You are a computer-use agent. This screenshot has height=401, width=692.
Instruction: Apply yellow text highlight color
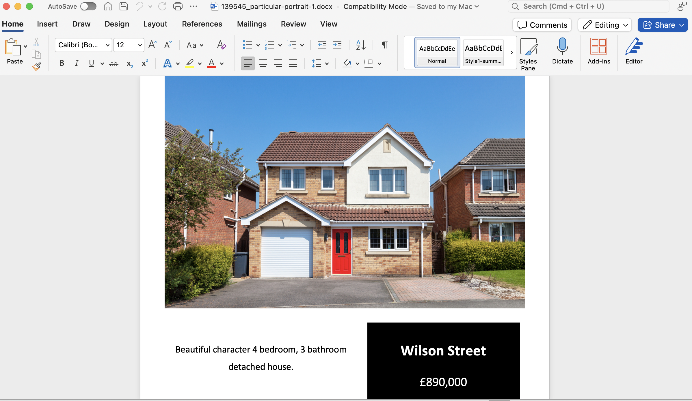[x=189, y=63]
